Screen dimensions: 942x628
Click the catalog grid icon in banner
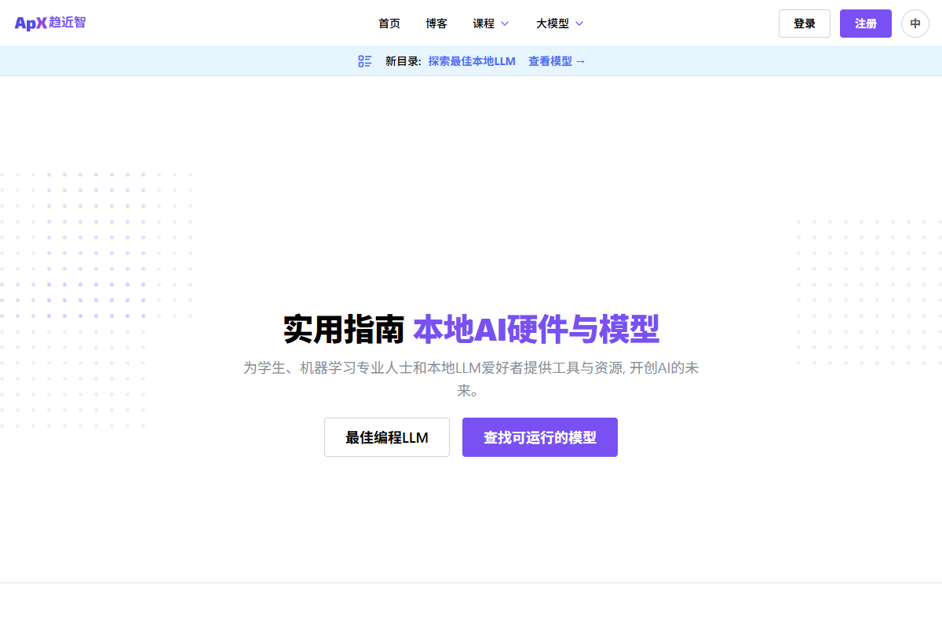(364, 60)
